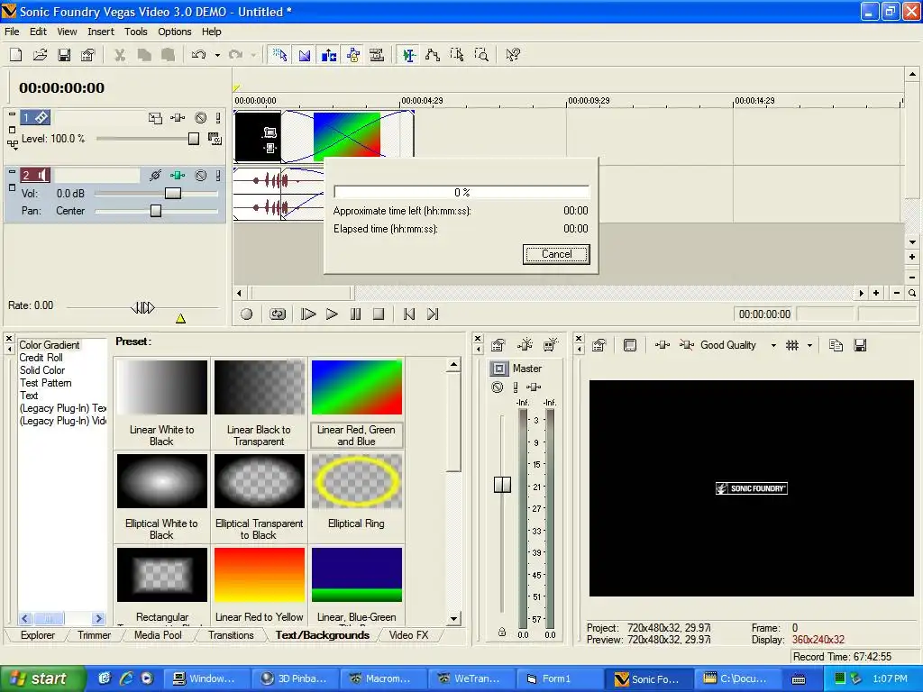Select Solid Color generator in list
Image resolution: width=923 pixels, height=692 pixels.
point(41,370)
